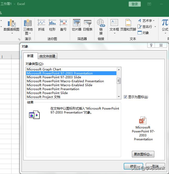
Task: Click the PowerPoint icon preview in dialog
Action: [x=143, y=120]
